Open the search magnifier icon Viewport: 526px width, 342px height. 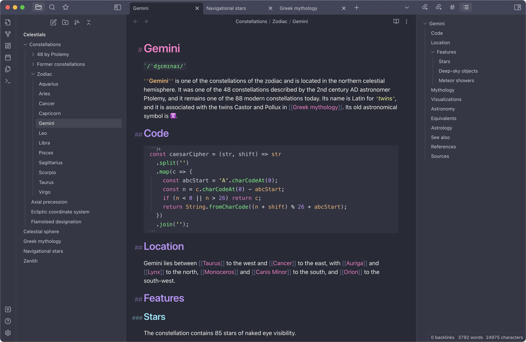pyautogui.click(x=52, y=7)
